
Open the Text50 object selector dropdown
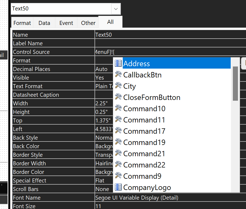click(x=116, y=9)
